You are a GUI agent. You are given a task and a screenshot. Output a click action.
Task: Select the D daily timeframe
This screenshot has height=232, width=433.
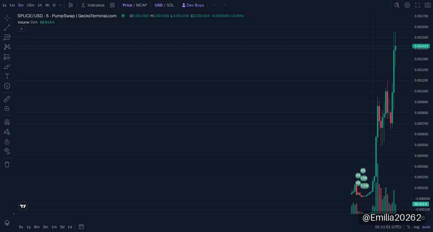54,5
